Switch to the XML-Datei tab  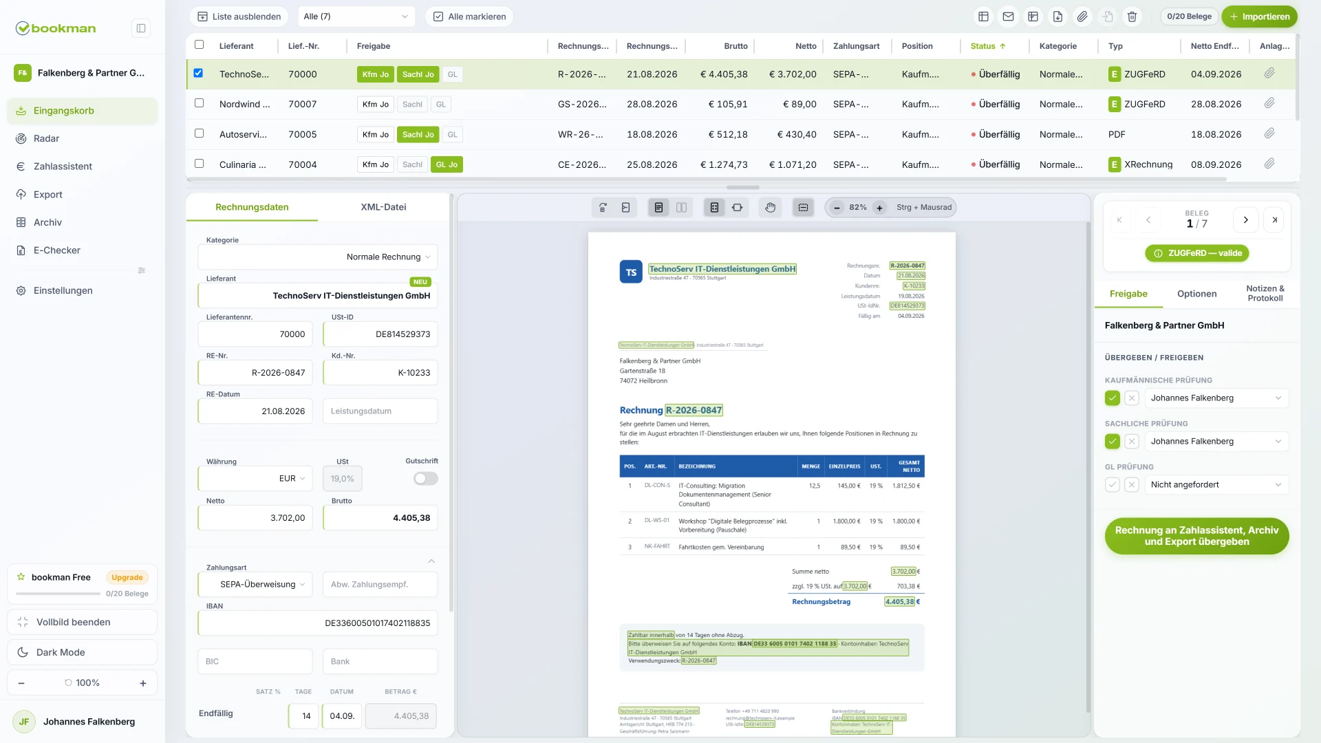click(383, 207)
